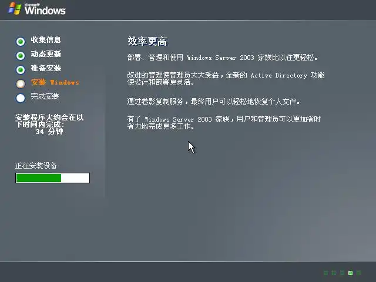Screen dimensions: 376x282
Task: Click the first dim square in the bottom-right indicator
Action: coord(325,273)
